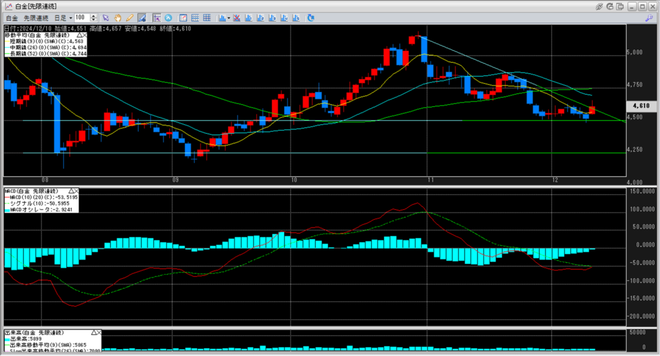Activate the hand pan tool
This screenshot has width=660, height=356.
click(118, 17)
